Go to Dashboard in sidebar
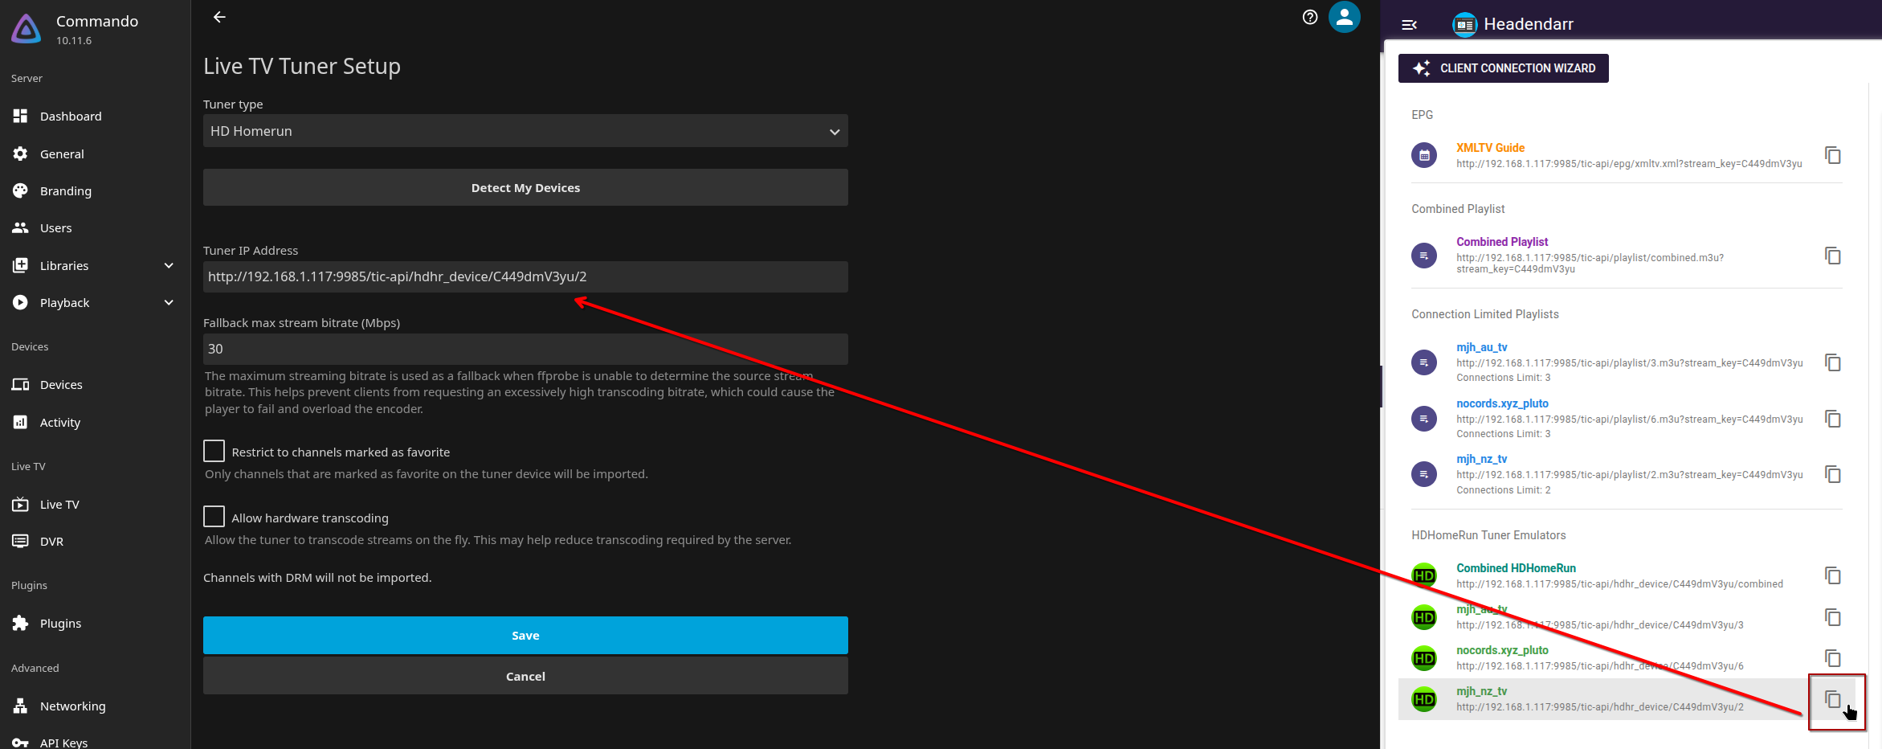Screen dimensions: 1882x749 (x=71, y=117)
